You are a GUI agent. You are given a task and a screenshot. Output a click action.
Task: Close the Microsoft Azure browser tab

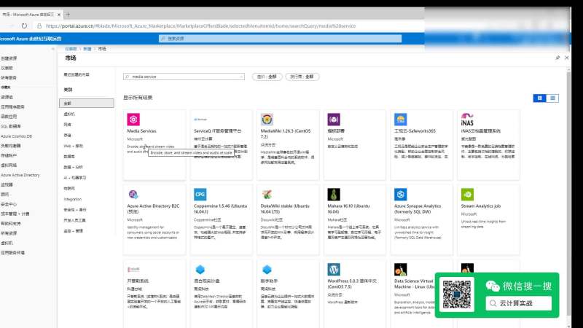point(59,15)
